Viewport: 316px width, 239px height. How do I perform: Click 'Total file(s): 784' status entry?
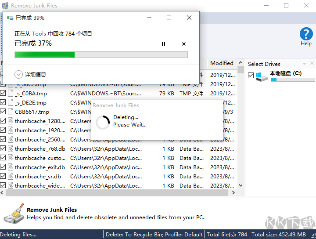click(227, 234)
